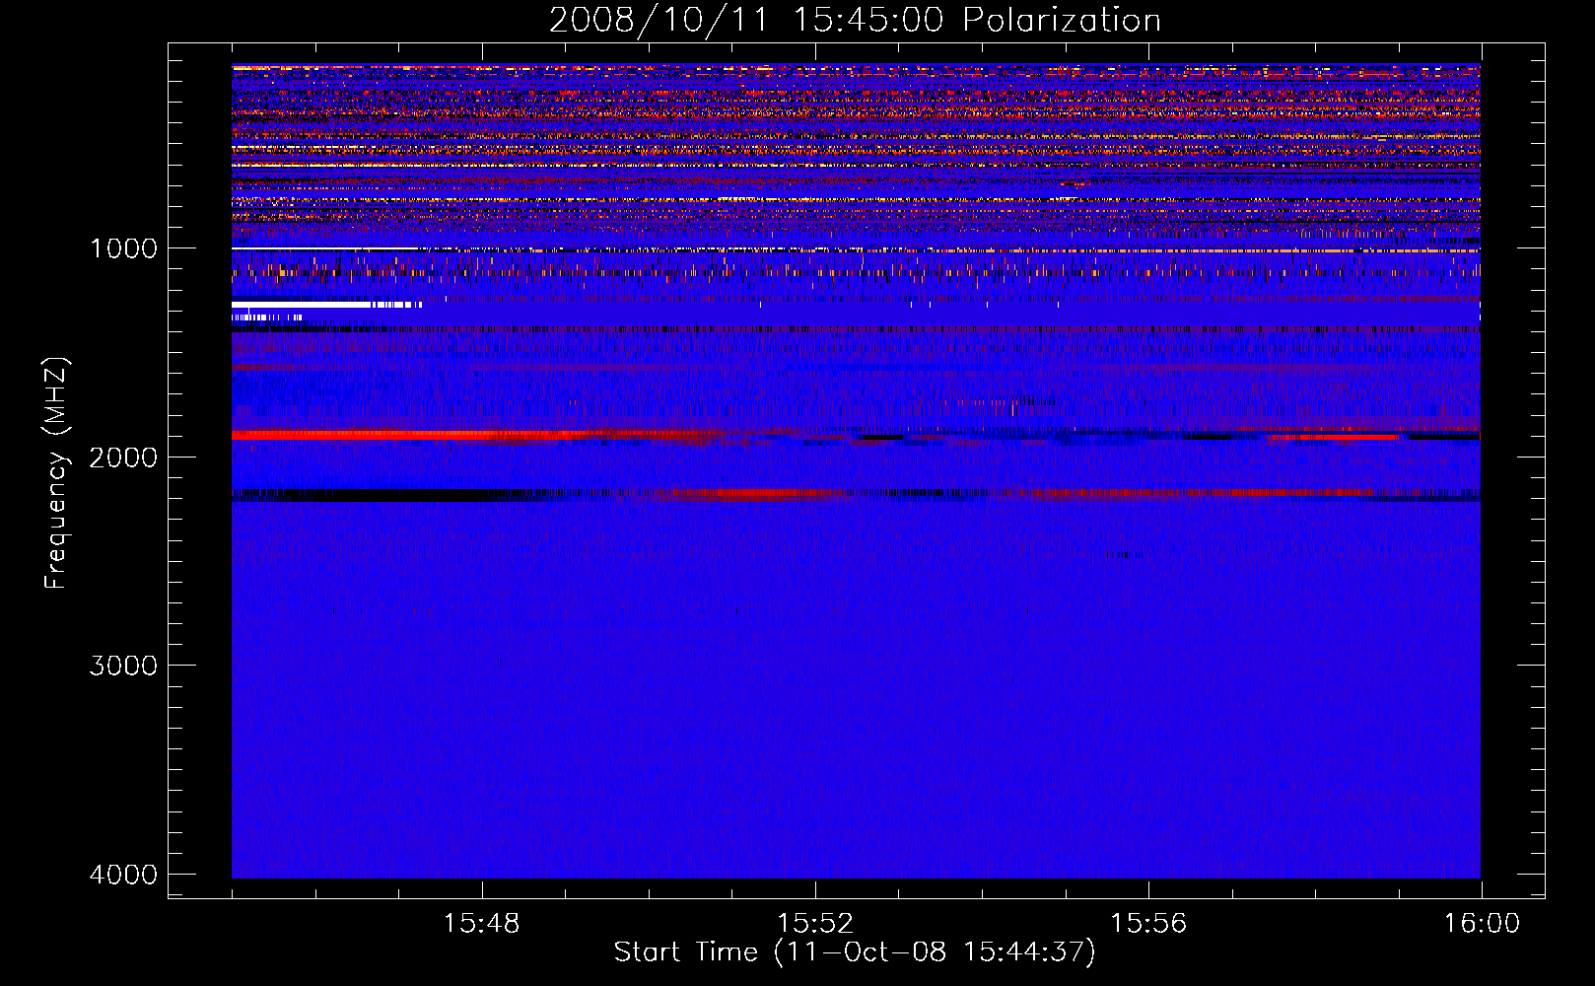
Task: Click the '15:52' time axis label
Action: click(814, 924)
